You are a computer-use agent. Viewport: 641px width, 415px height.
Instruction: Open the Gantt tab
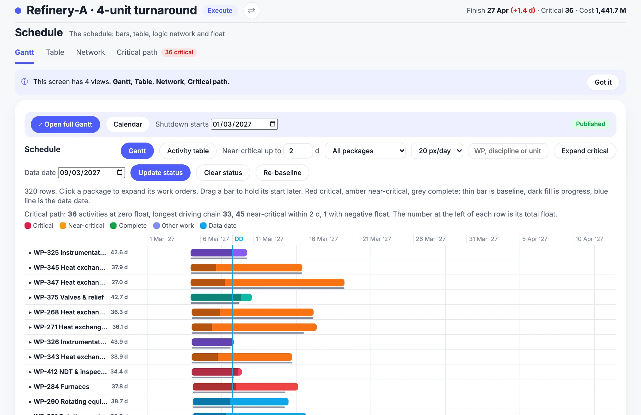point(24,52)
